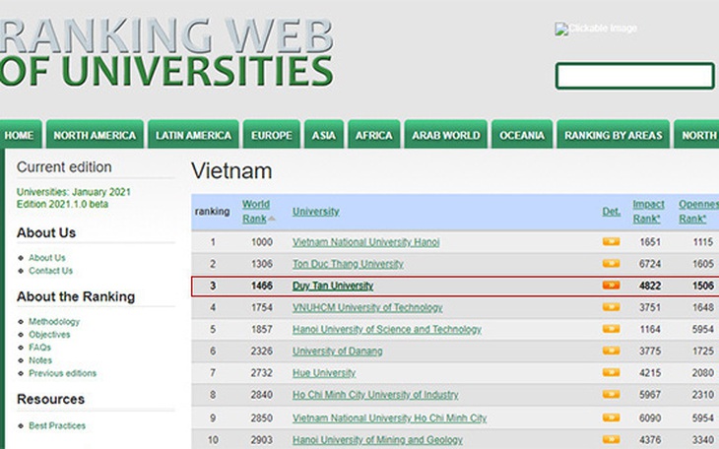Go to HOME tab

20,135
